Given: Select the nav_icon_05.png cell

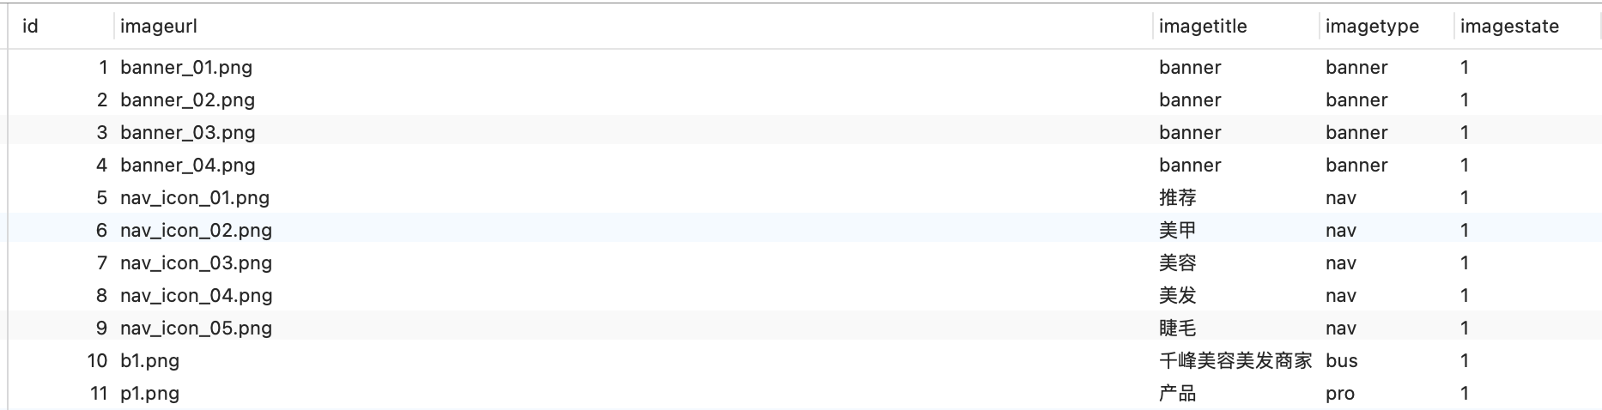Looking at the screenshot, I should (x=634, y=328).
